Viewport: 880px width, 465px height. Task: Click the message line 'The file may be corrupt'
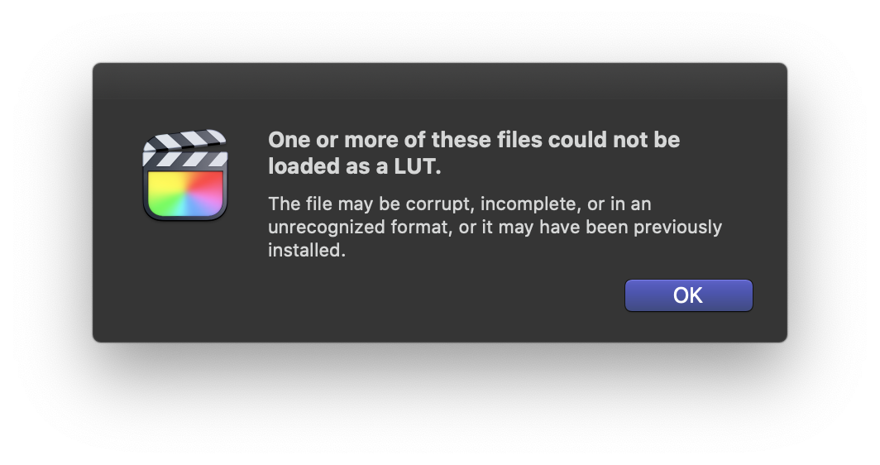460,204
